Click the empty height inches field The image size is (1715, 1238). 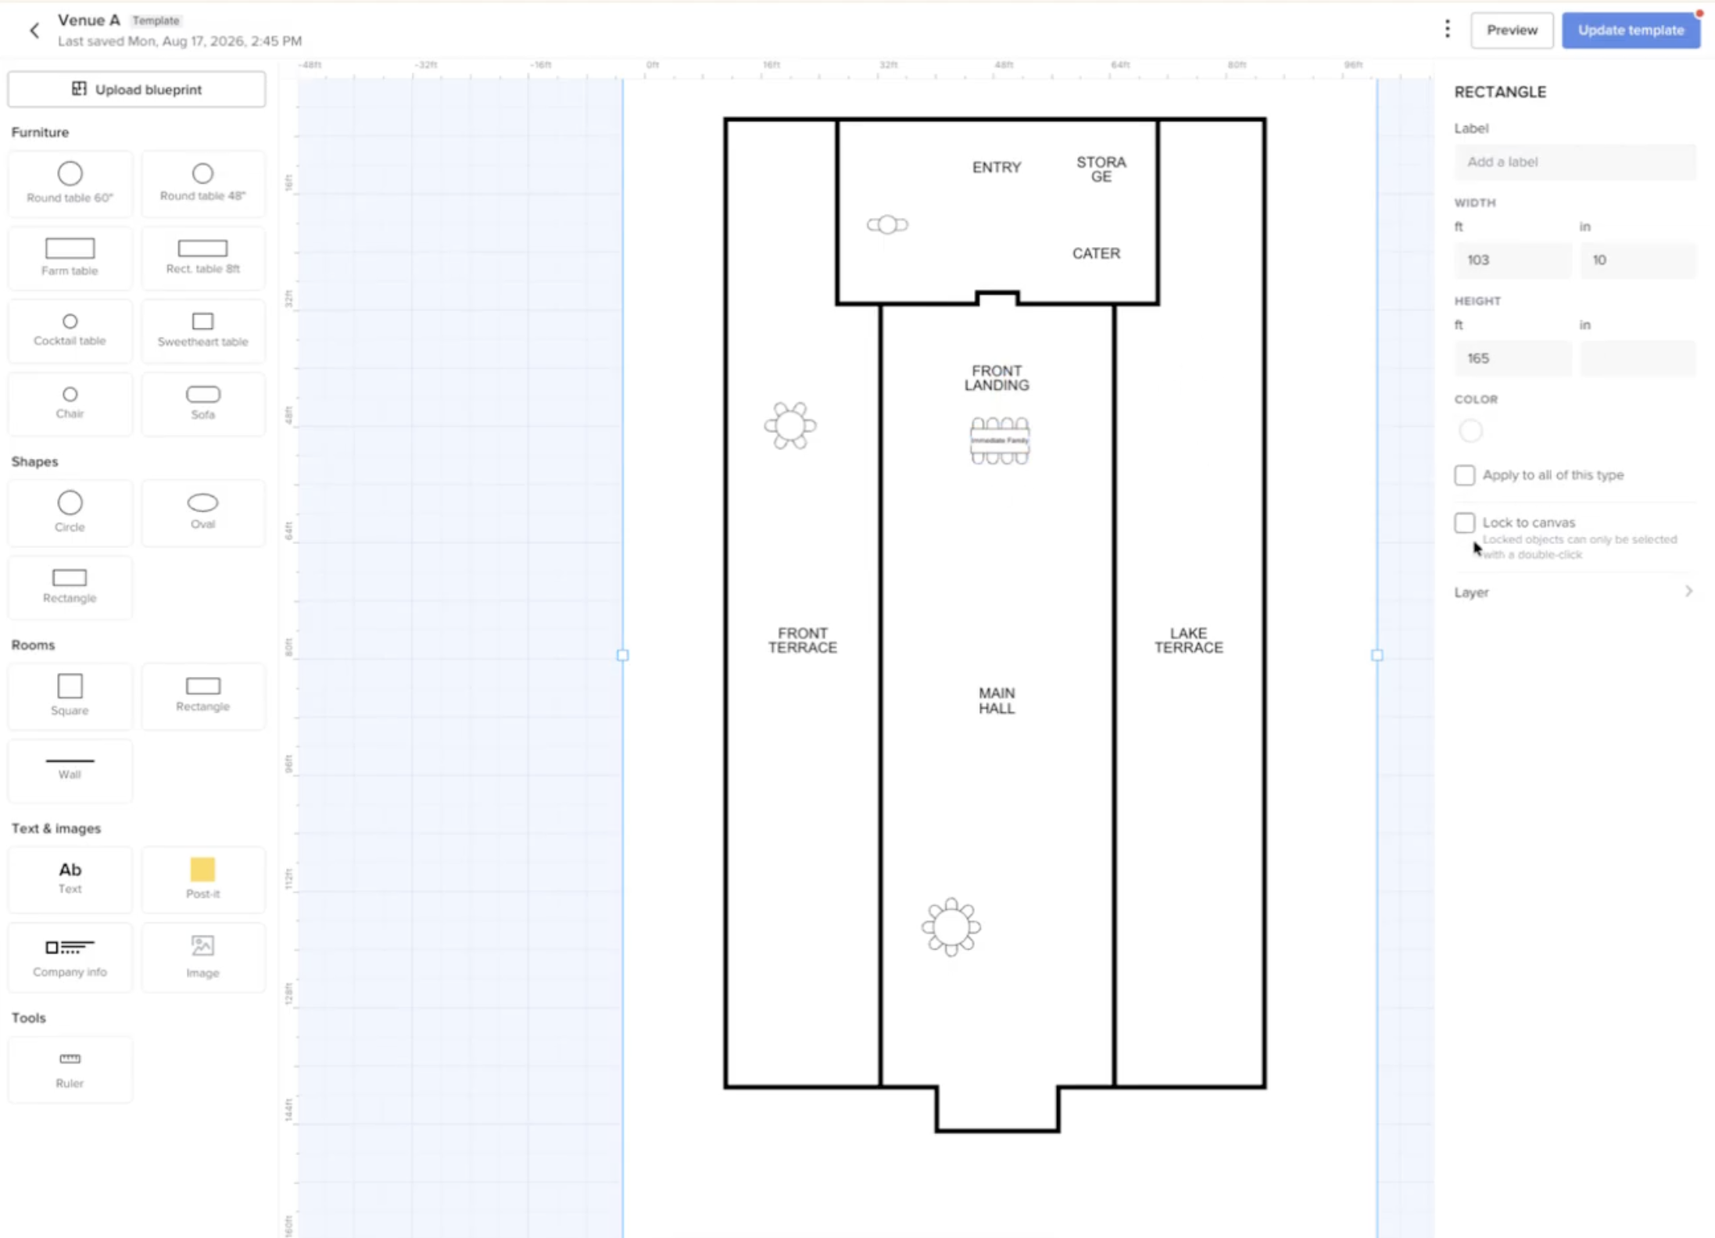click(1638, 359)
